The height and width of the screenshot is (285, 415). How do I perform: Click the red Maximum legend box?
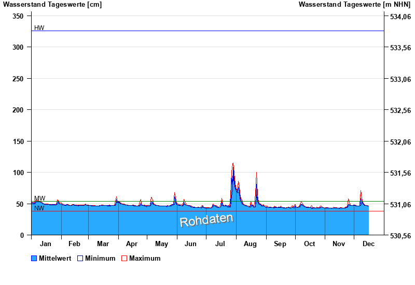click(124, 258)
